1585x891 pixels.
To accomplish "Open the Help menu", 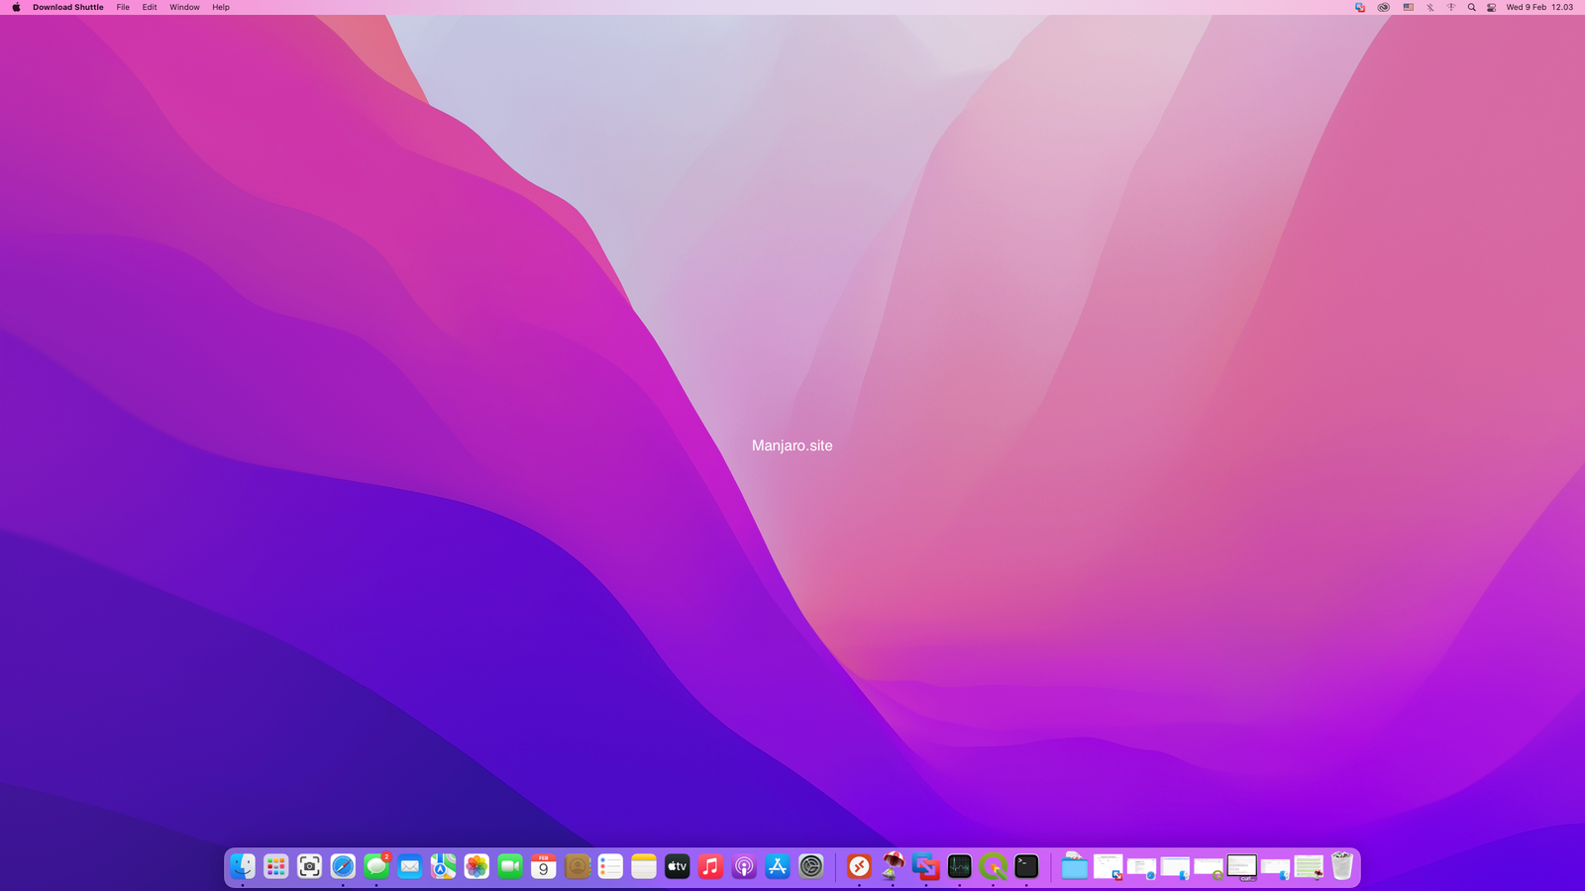I will pos(221,7).
